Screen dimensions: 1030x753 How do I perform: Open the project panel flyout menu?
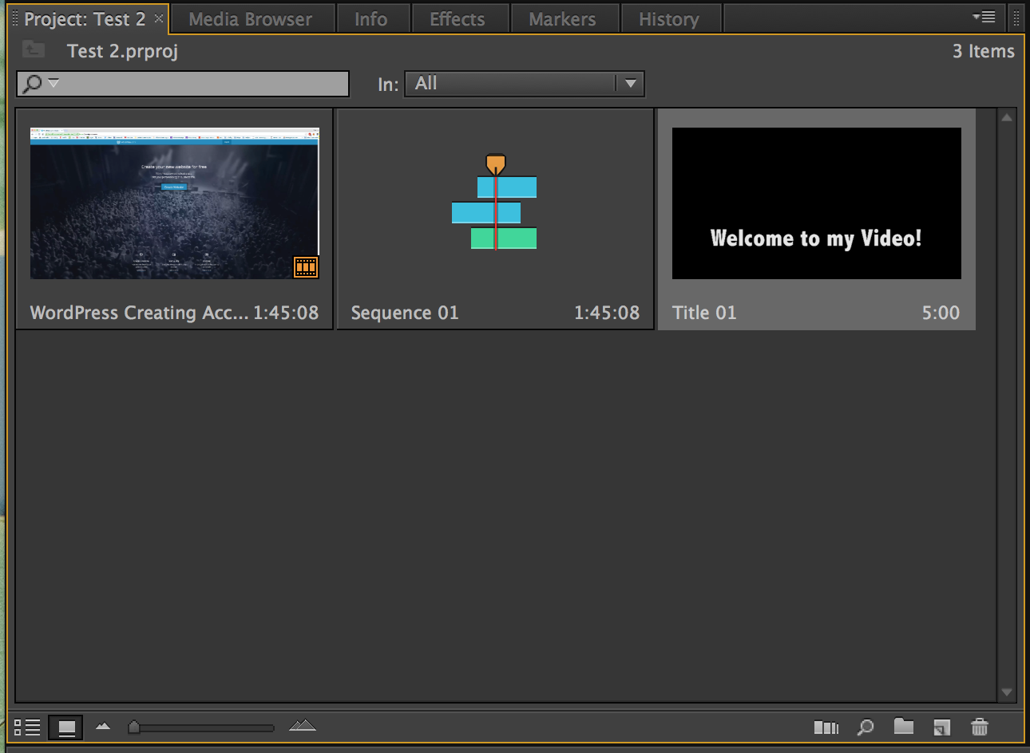click(984, 17)
